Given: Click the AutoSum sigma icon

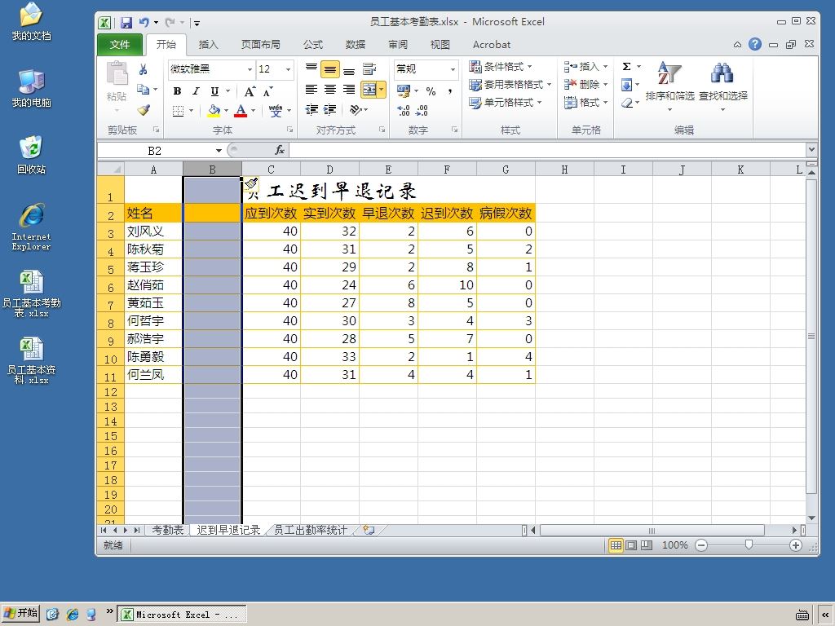Looking at the screenshot, I should click(627, 67).
